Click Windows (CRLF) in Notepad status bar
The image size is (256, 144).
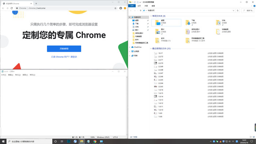pos(103,137)
